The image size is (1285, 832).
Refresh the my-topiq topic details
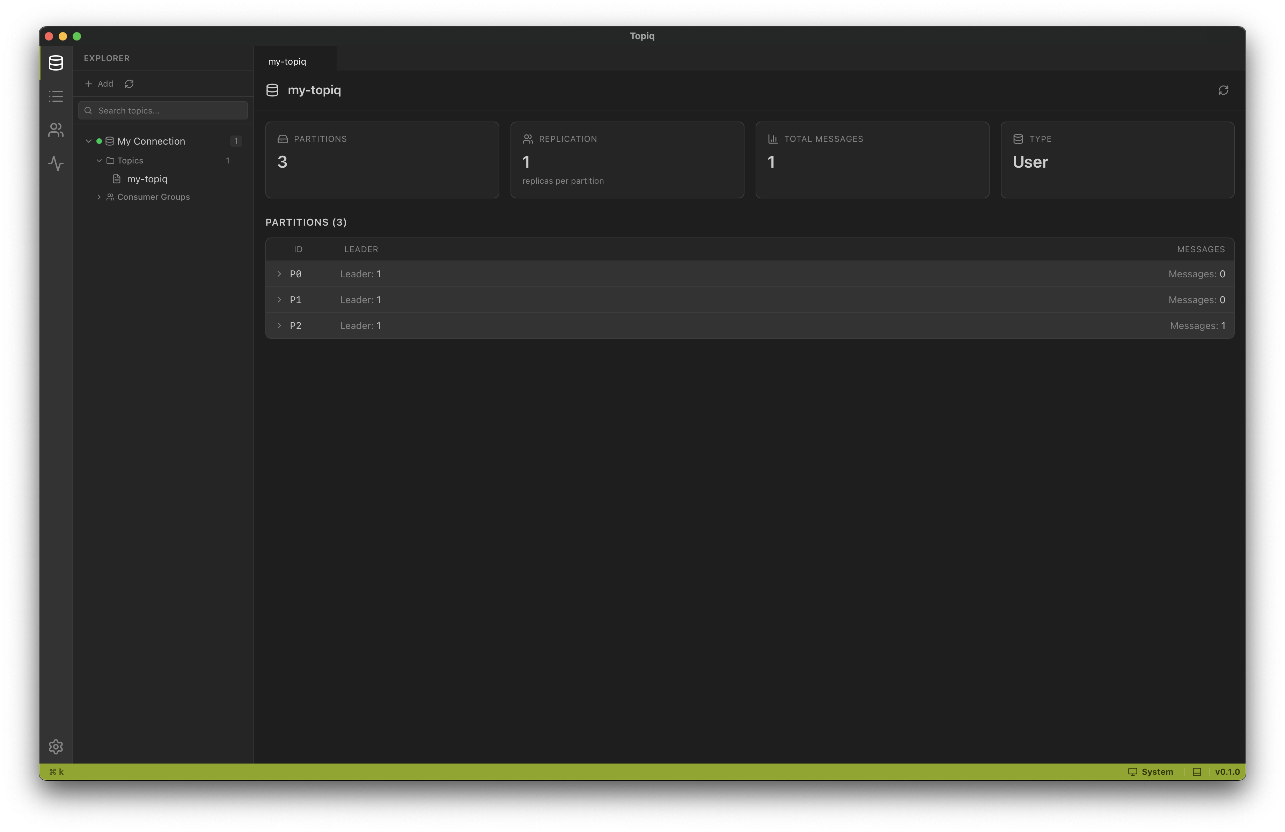[x=1223, y=90]
